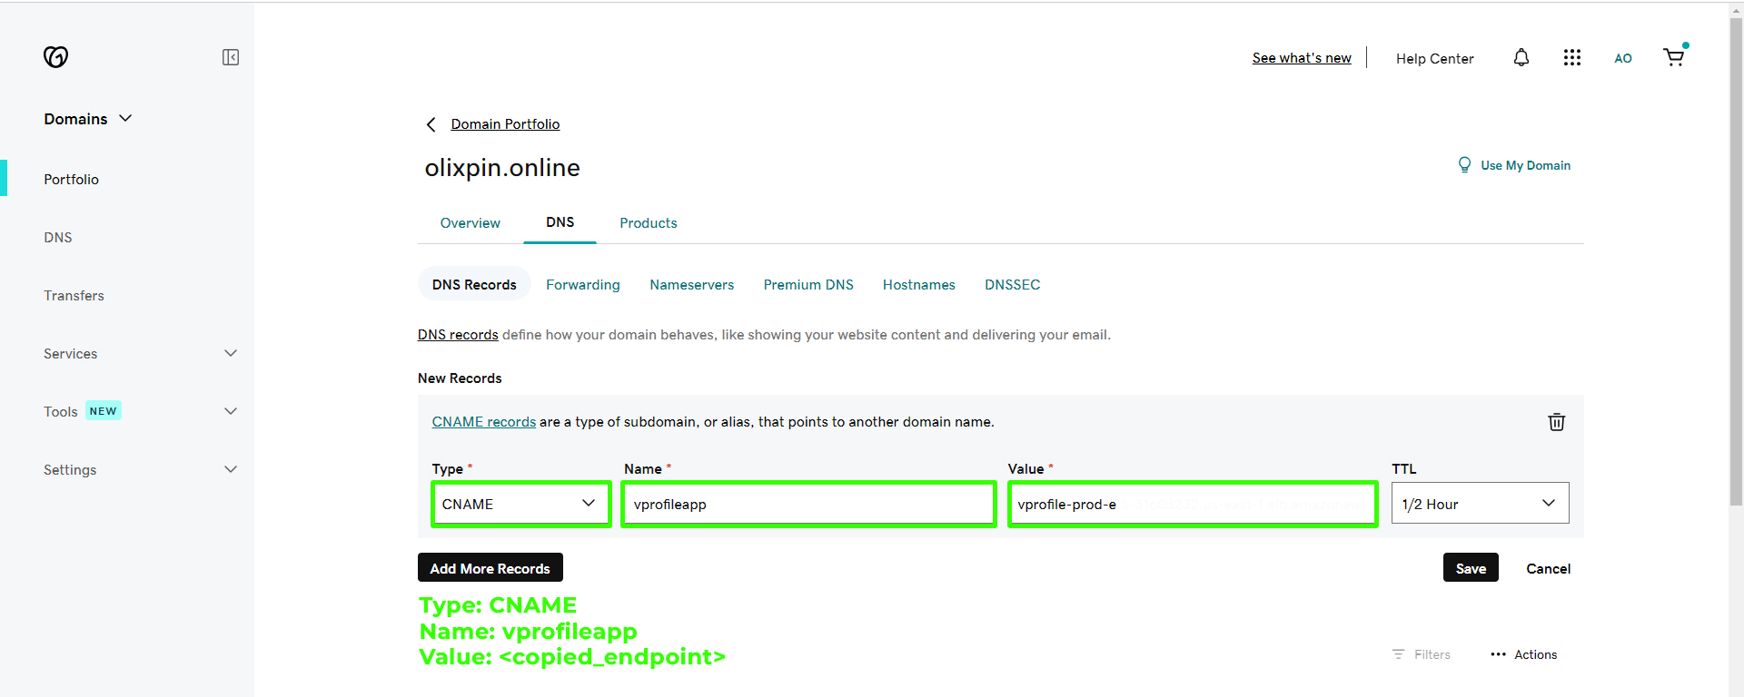Expand the Services sidebar section
1744x697 pixels.
pos(140,354)
